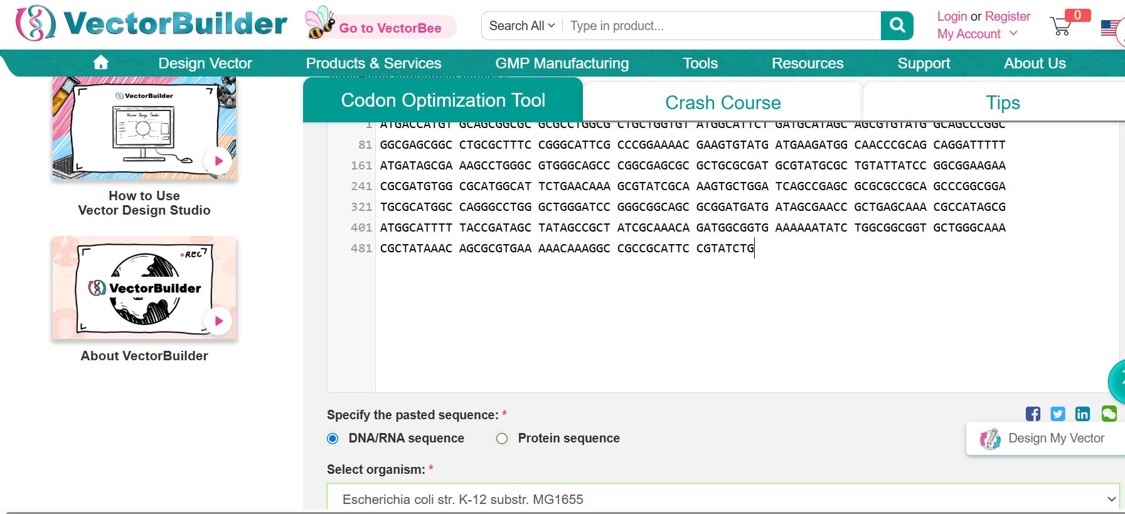
Task: Click the product search input field
Action: [722, 26]
